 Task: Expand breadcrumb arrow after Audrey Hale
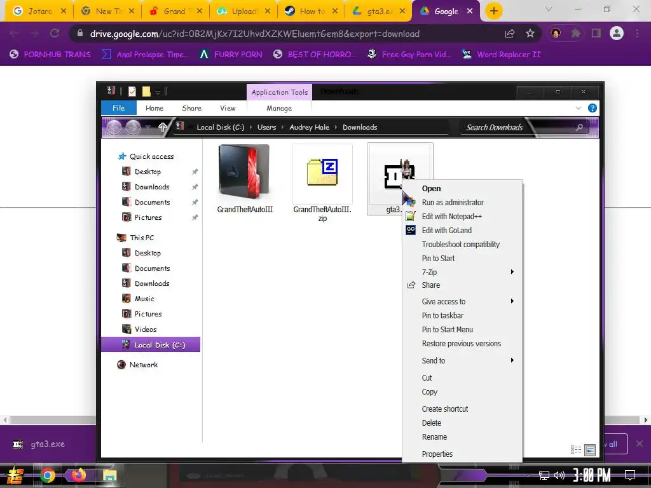pyautogui.click(x=336, y=127)
